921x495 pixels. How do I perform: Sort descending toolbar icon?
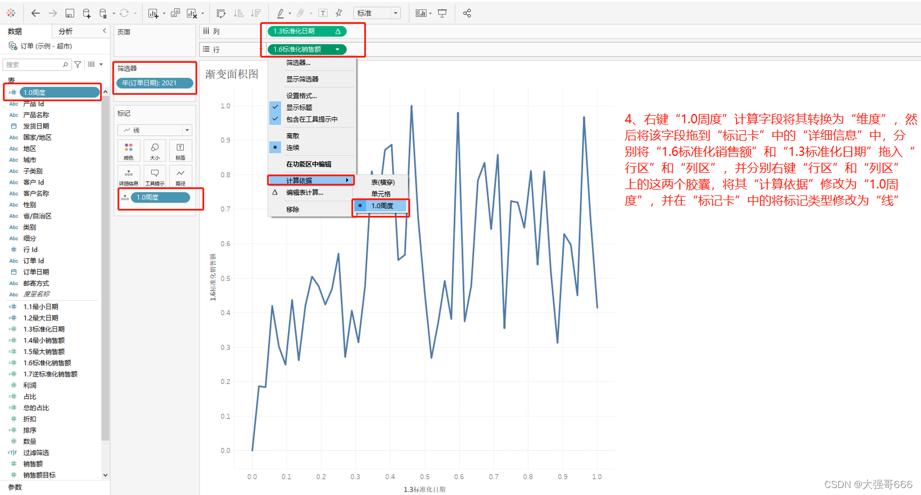[x=256, y=13]
